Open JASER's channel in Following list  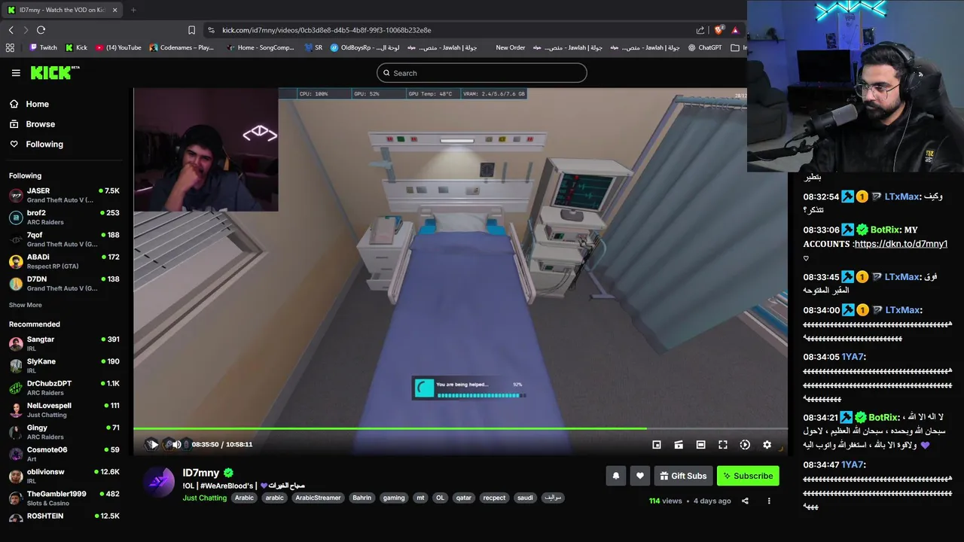point(64,196)
